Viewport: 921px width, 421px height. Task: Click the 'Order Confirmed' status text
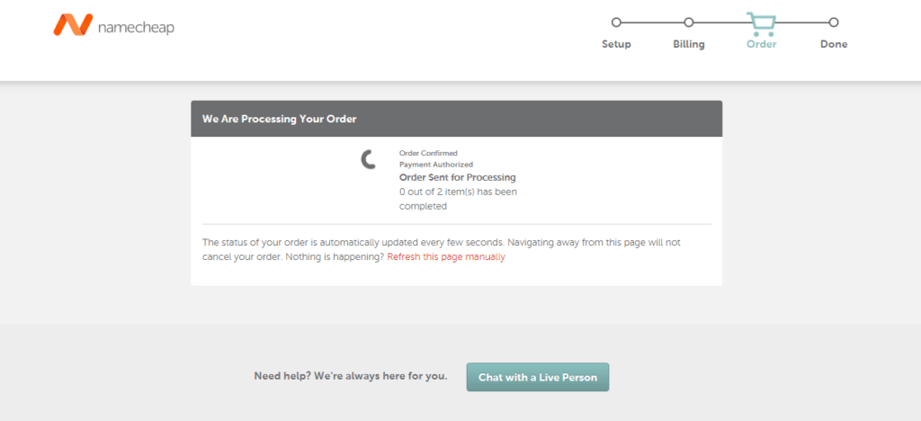pyautogui.click(x=428, y=153)
